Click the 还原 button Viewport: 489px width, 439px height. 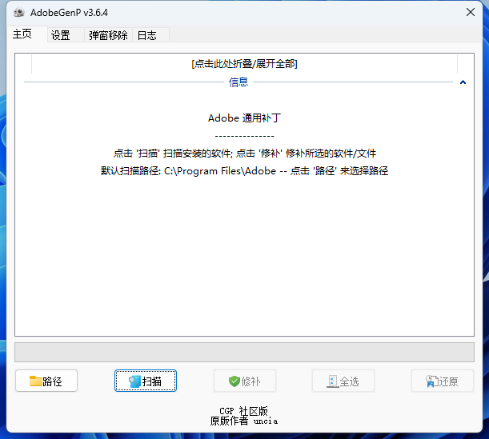pos(443,381)
